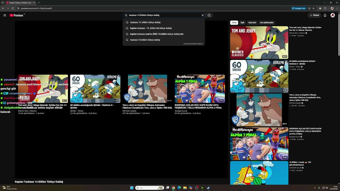Click video title 'Kaptan Tsubasa 14 Bölüm Türkçe Dublaj'

39,182
